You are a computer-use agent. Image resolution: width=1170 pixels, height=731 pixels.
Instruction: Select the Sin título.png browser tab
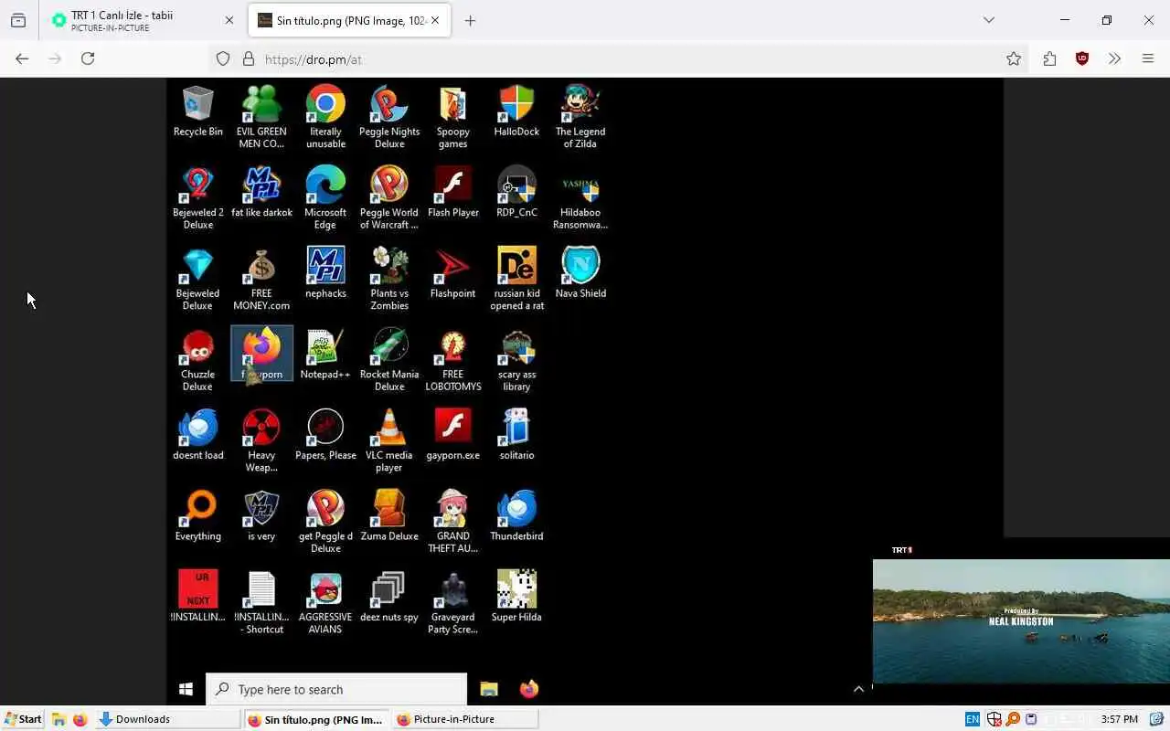click(349, 21)
